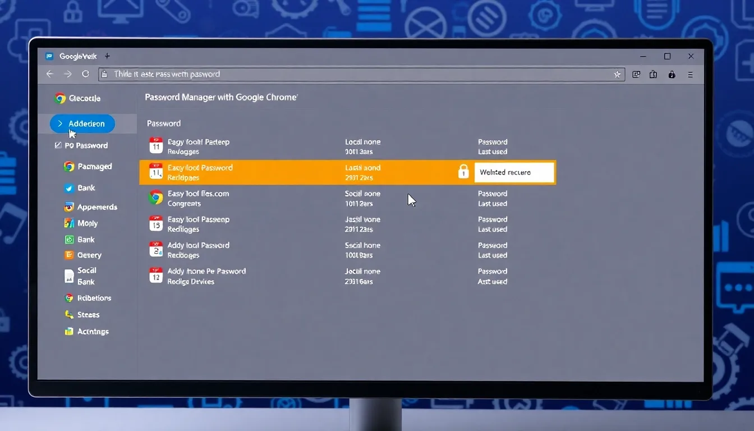The height and width of the screenshot is (431, 754).
Task: Click 'Jacitl none' in the Addy ihone Pe Pasword row
Action: point(362,271)
